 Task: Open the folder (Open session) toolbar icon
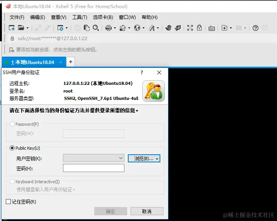[x=21, y=28]
